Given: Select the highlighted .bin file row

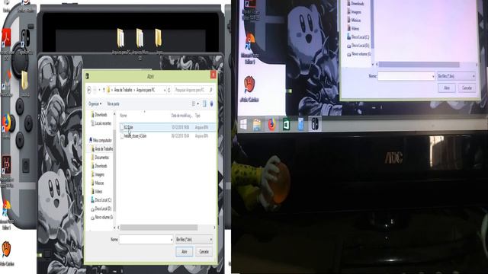Looking at the screenshot, I should tap(168, 127).
